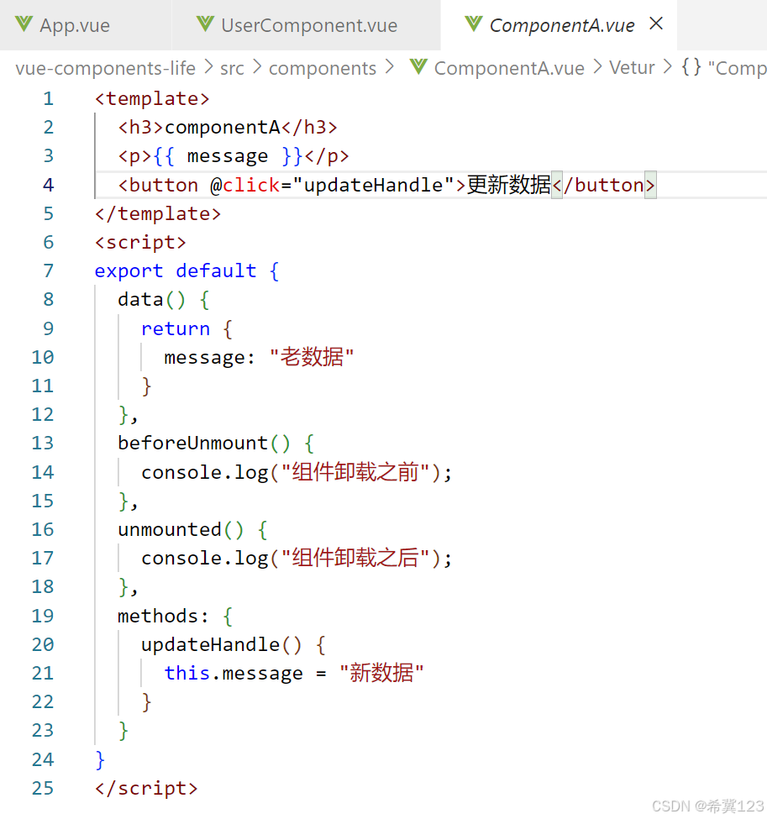Click updateHandle() method on line 20
The height and width of the screenshot is (819, 767).
(222, 644)
